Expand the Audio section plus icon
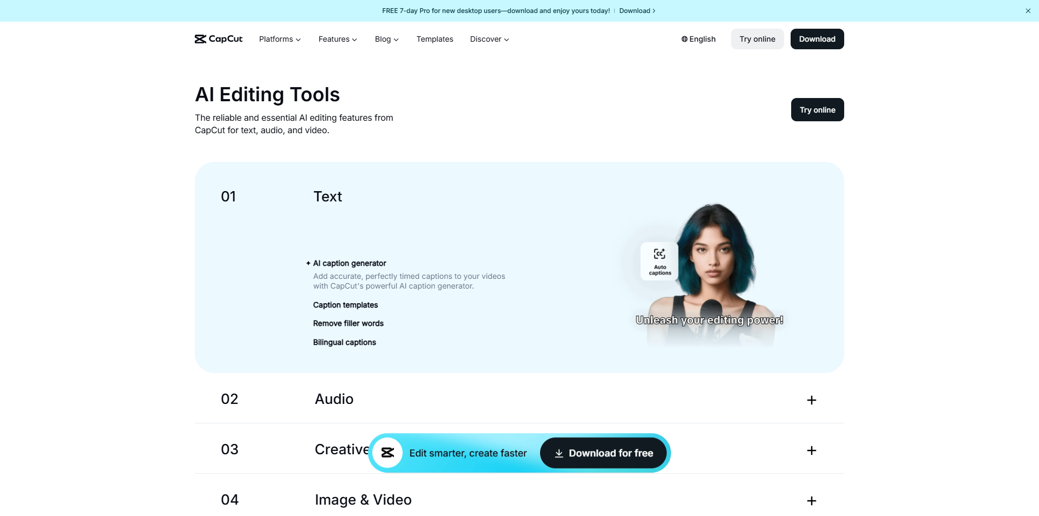 point(811,400)
